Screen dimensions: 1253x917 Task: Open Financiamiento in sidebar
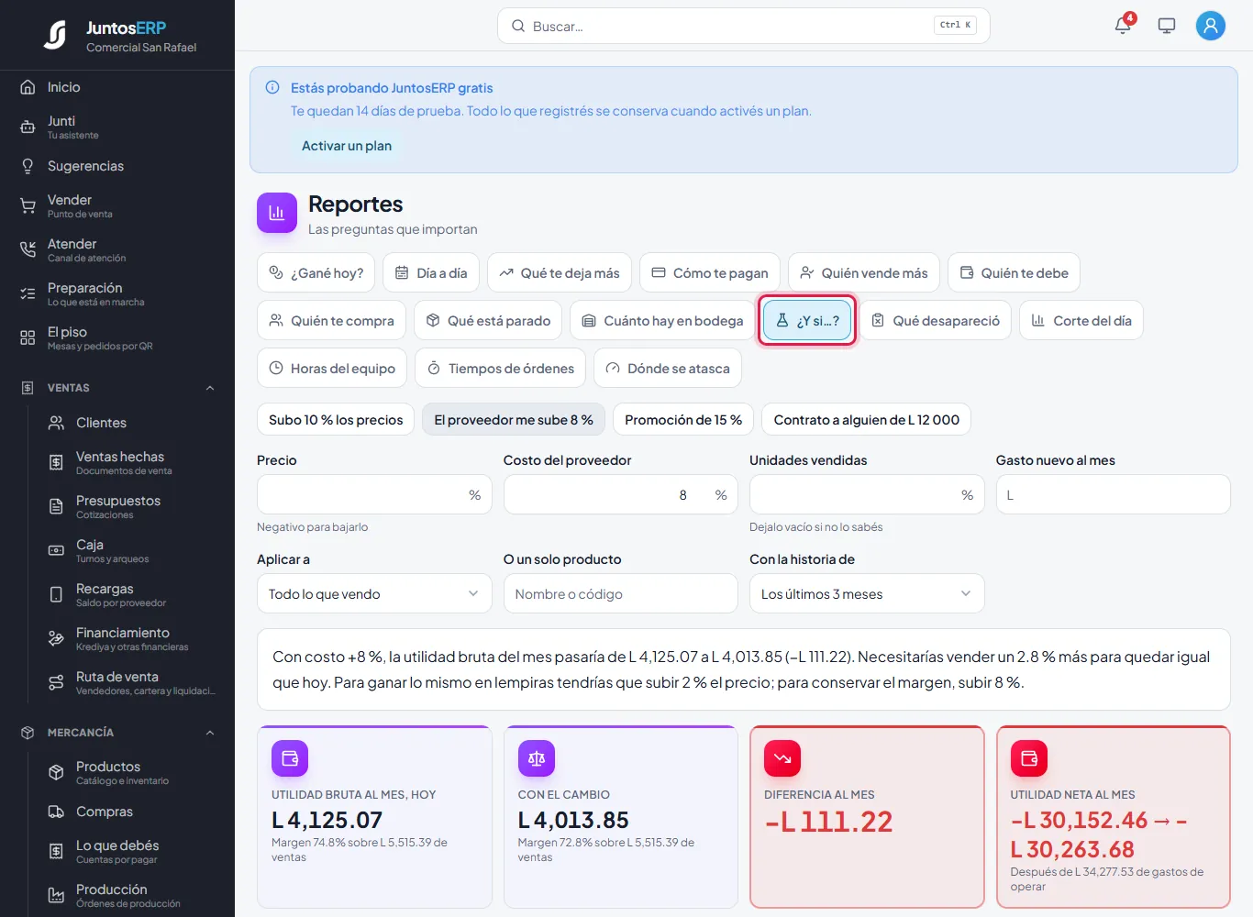[132, 639]
